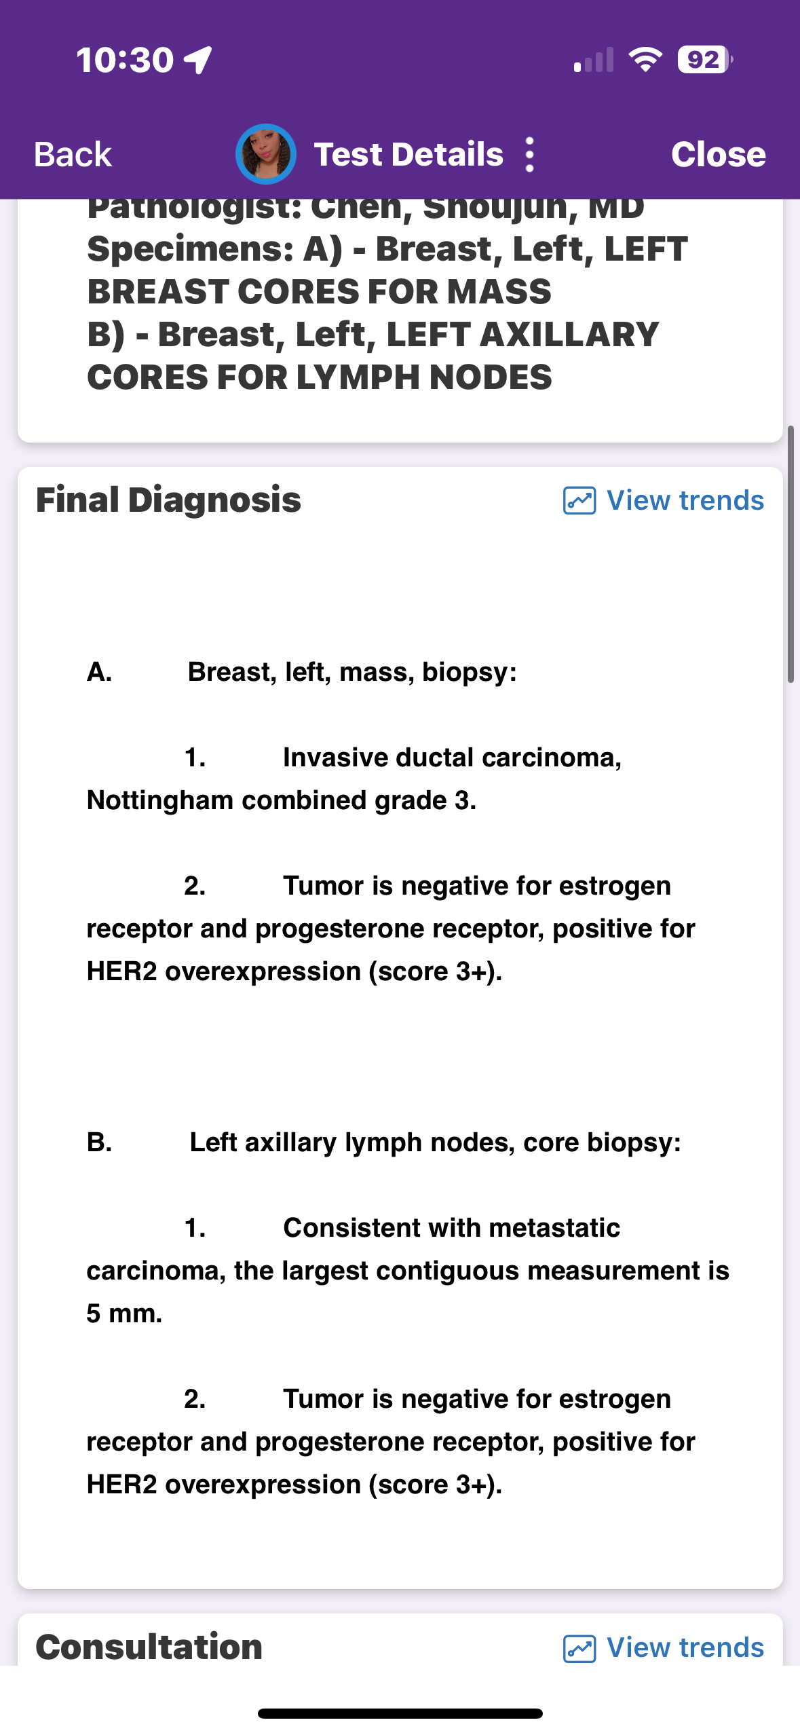
Task: Tap the cellular signal bars
Action: (x=594, y=60)
